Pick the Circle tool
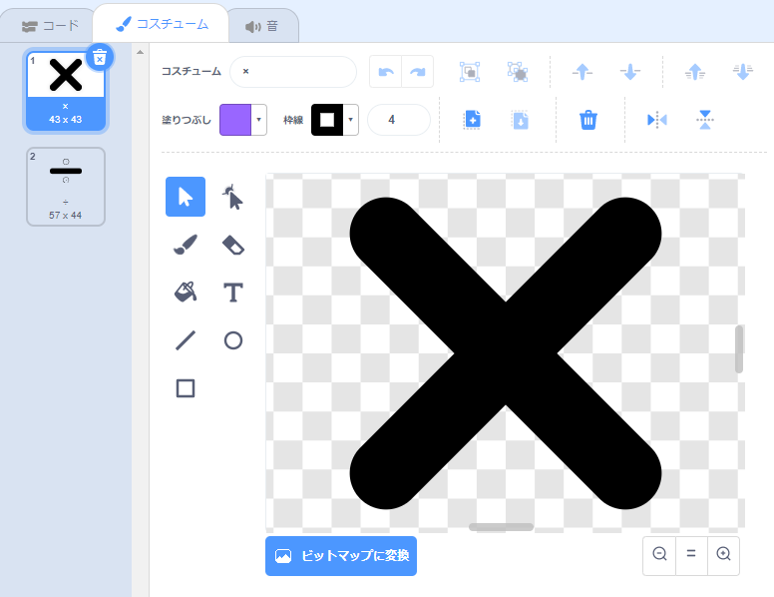 click(233, 340)
